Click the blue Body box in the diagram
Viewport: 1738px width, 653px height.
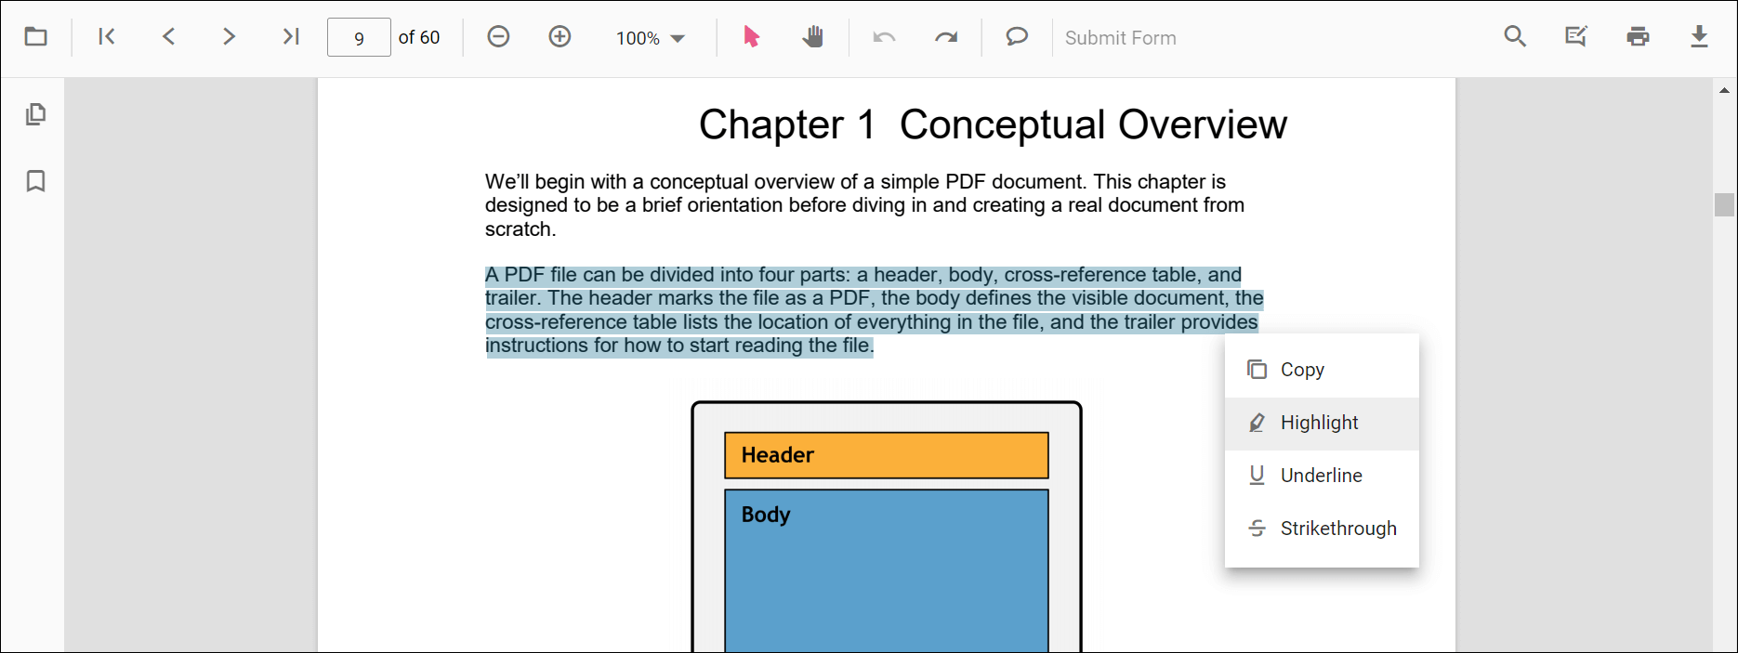pos(887,570)
